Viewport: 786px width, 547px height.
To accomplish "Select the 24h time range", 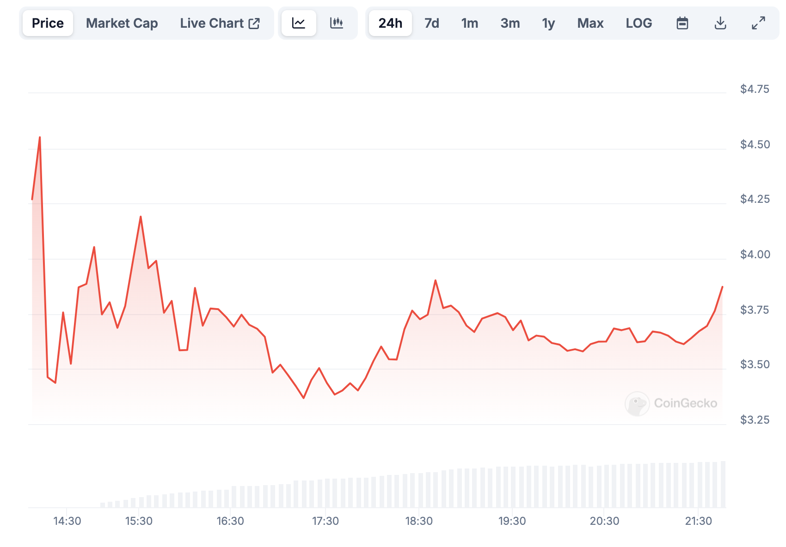I will point(390,23).
